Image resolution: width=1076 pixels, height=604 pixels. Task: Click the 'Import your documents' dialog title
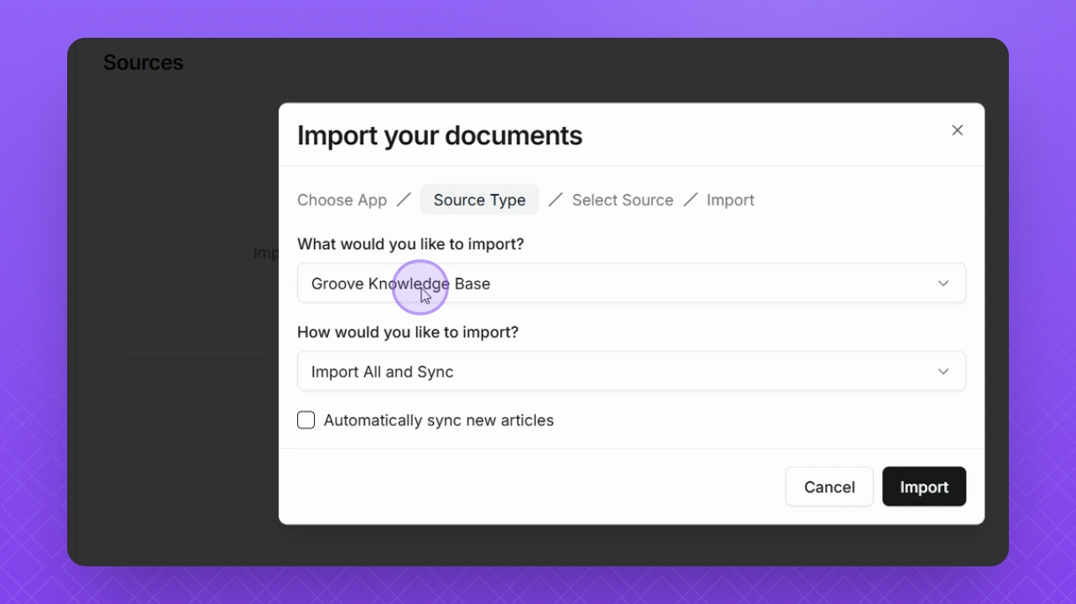point(440,135)
